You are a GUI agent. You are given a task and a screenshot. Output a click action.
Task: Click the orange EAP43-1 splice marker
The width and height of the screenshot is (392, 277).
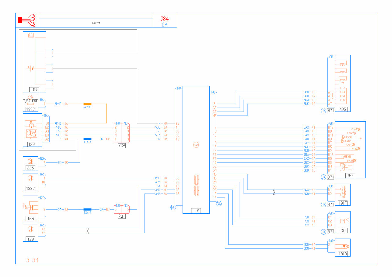click(x=87, y=104)
